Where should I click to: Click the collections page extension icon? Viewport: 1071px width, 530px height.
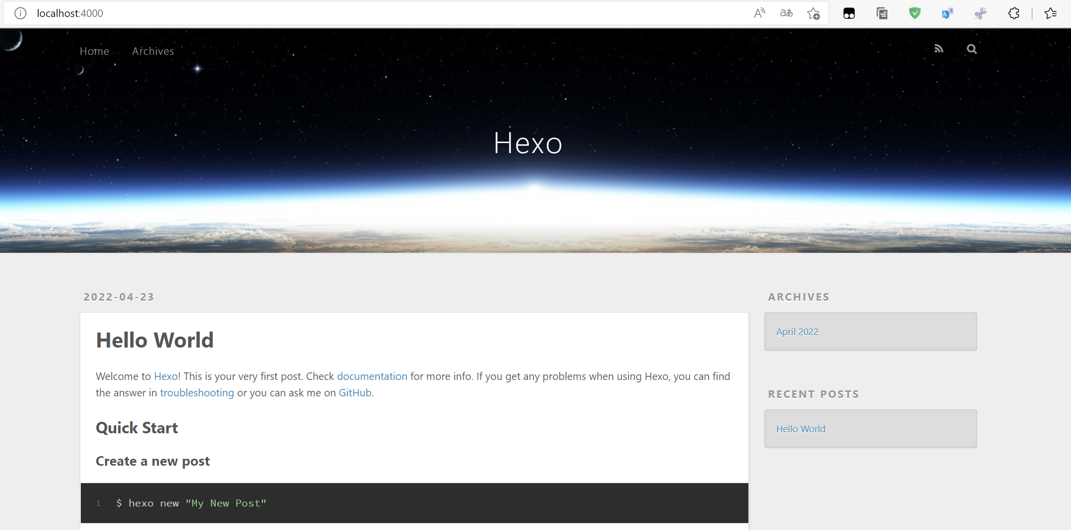point(882,13)
